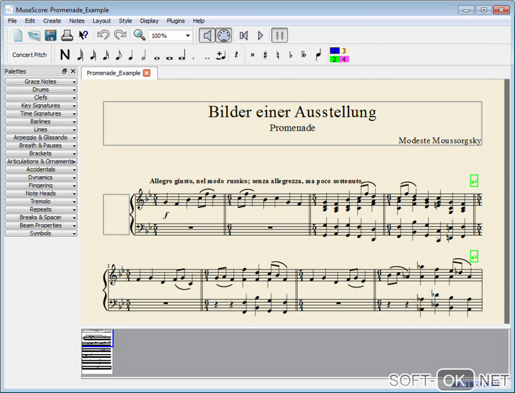Image resolution: width=515 pixels, height=393 pixels.
Task: Undock the Palettes panel
Action: 65,71
